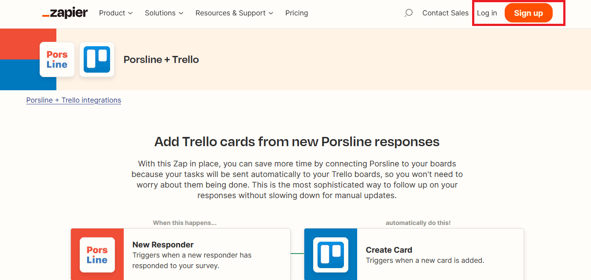Click the Porsline + Trello heading
Screen dimensions: 591x280
(161, 59)
